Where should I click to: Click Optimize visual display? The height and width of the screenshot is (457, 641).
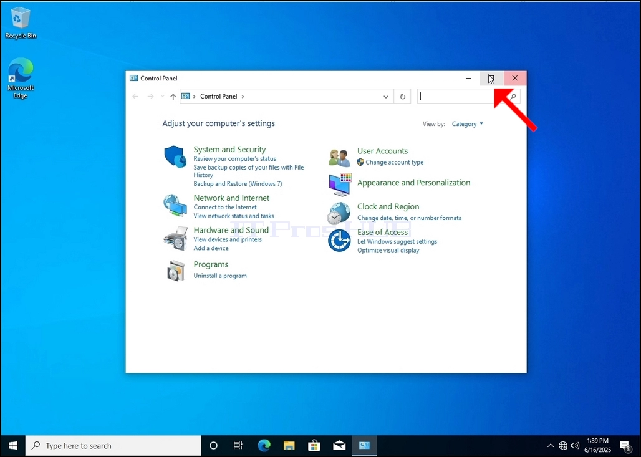388,250
